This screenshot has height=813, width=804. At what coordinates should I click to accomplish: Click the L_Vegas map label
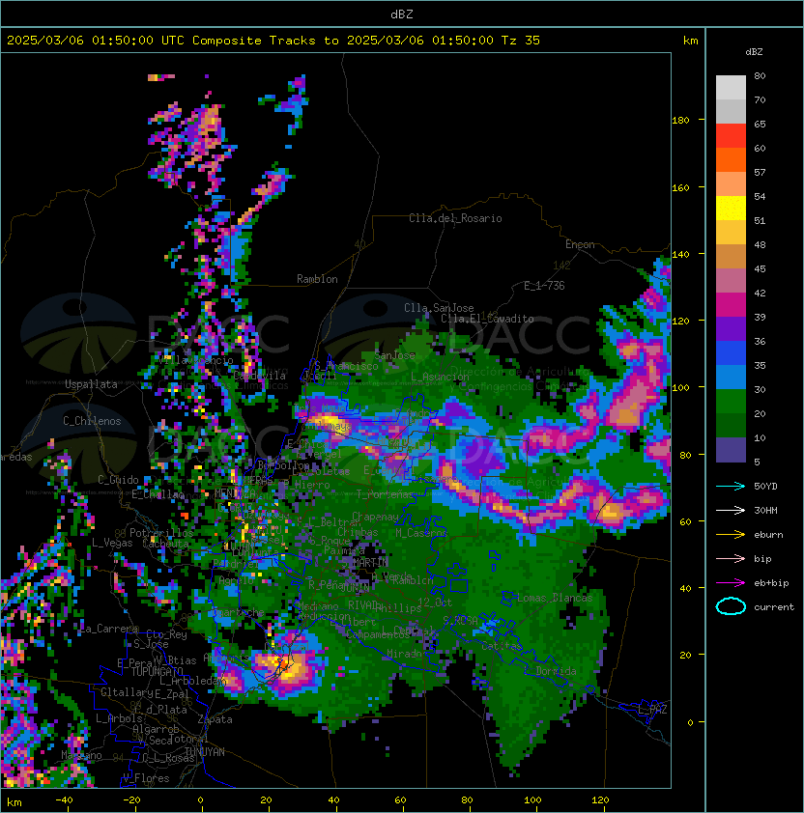point(112,543)
